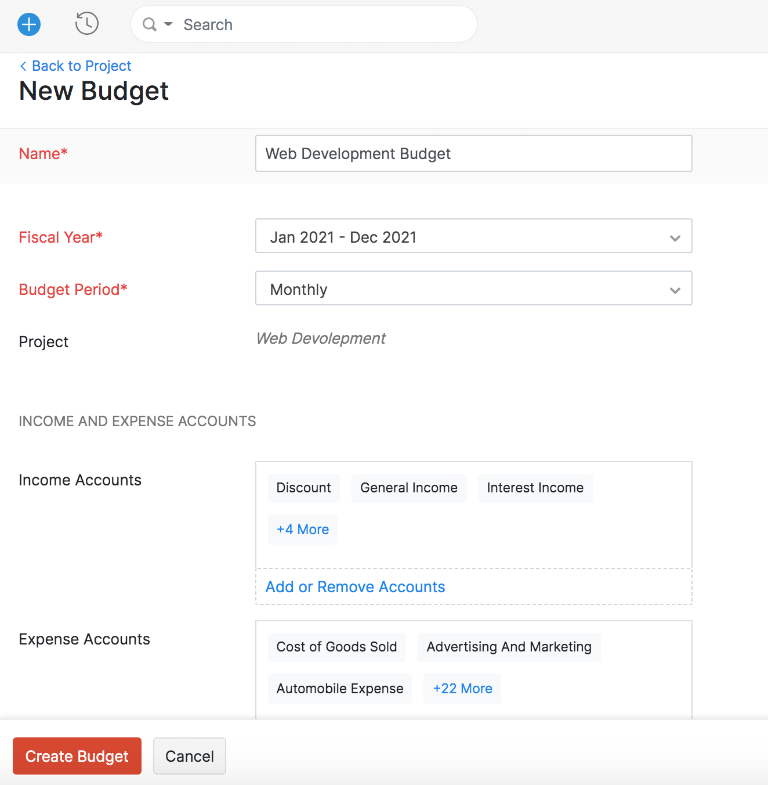Screen dimensions: 768x785
Task: Show 22 more expense accounts
Action: coord(462,688)
